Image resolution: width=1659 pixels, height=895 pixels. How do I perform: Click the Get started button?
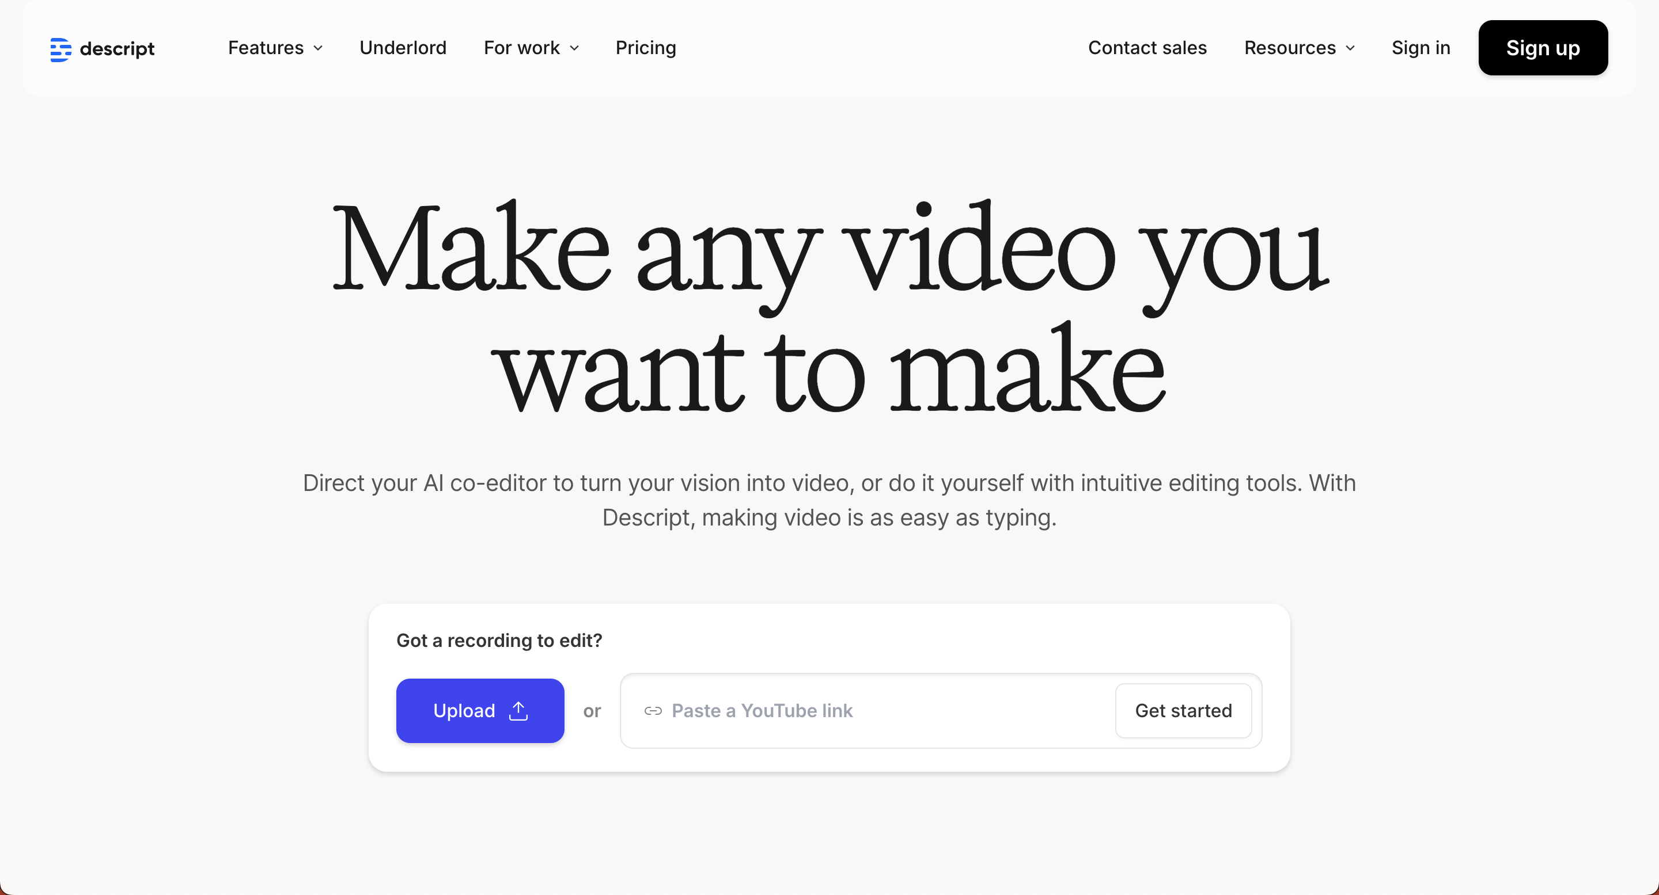[x=1184, y=711]
